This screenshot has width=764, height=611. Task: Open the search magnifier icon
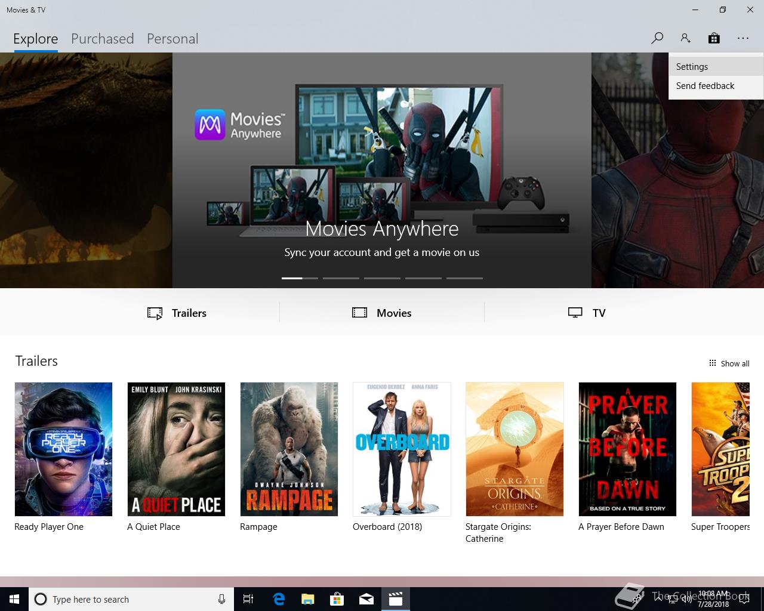pyautogui.click(x=657, y=38)
